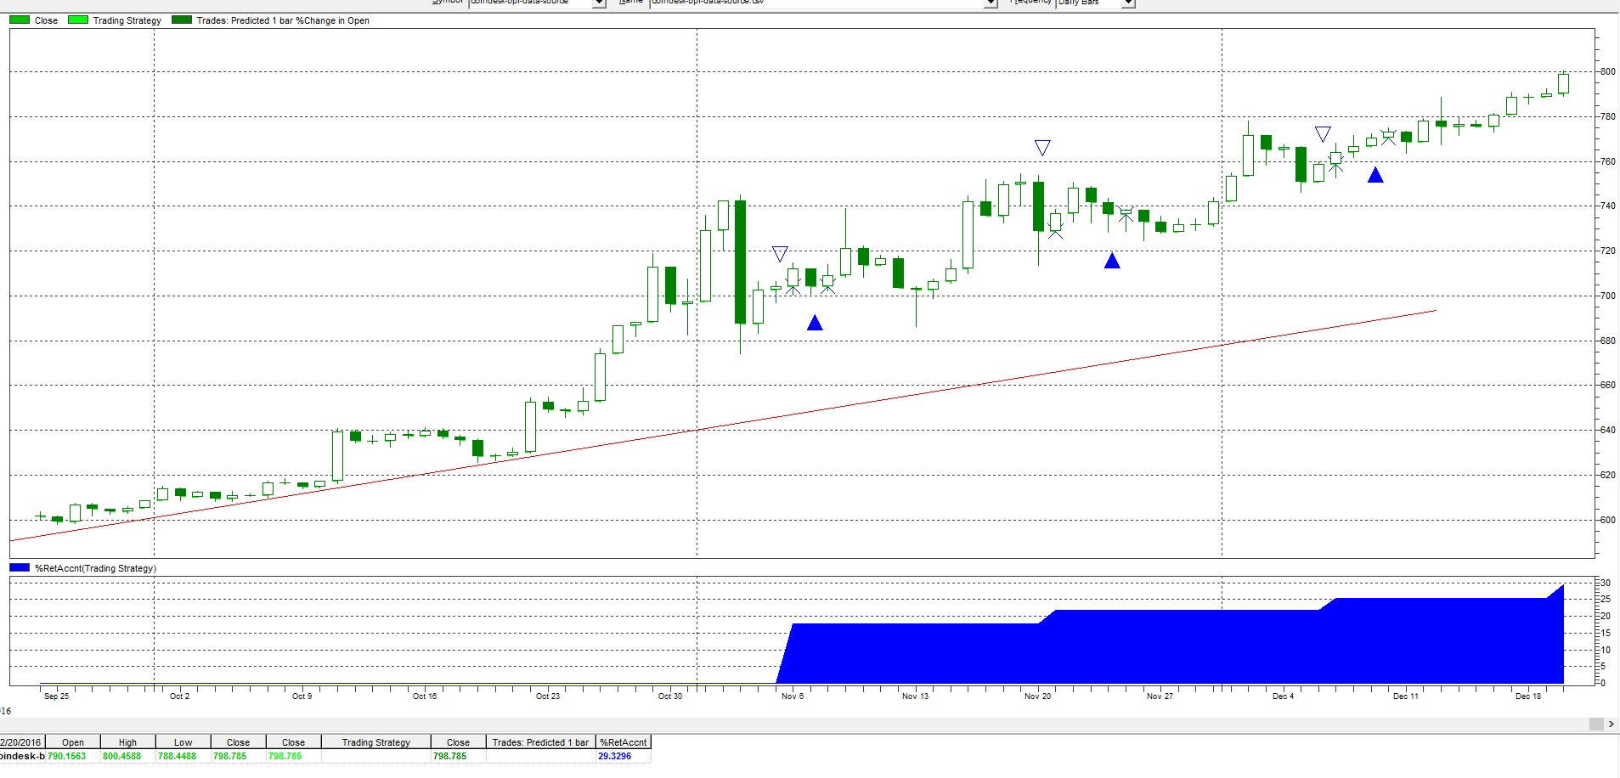Select the '%RetAccnt(Trading Strategy)' legend label
This screenshot has width=1620, height=778.
click(95, 568)
